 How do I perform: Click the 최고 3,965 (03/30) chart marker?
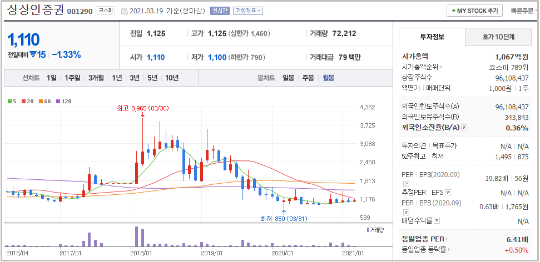(143, 109)
